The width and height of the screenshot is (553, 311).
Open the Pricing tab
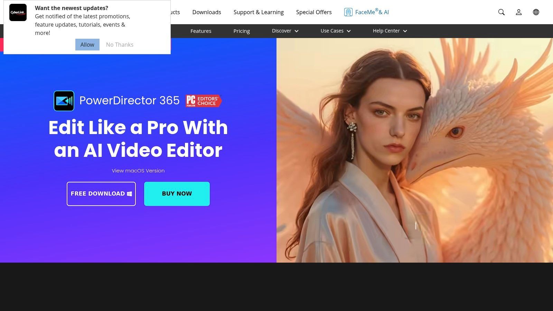pyautogui.click(x=241, y=31)
